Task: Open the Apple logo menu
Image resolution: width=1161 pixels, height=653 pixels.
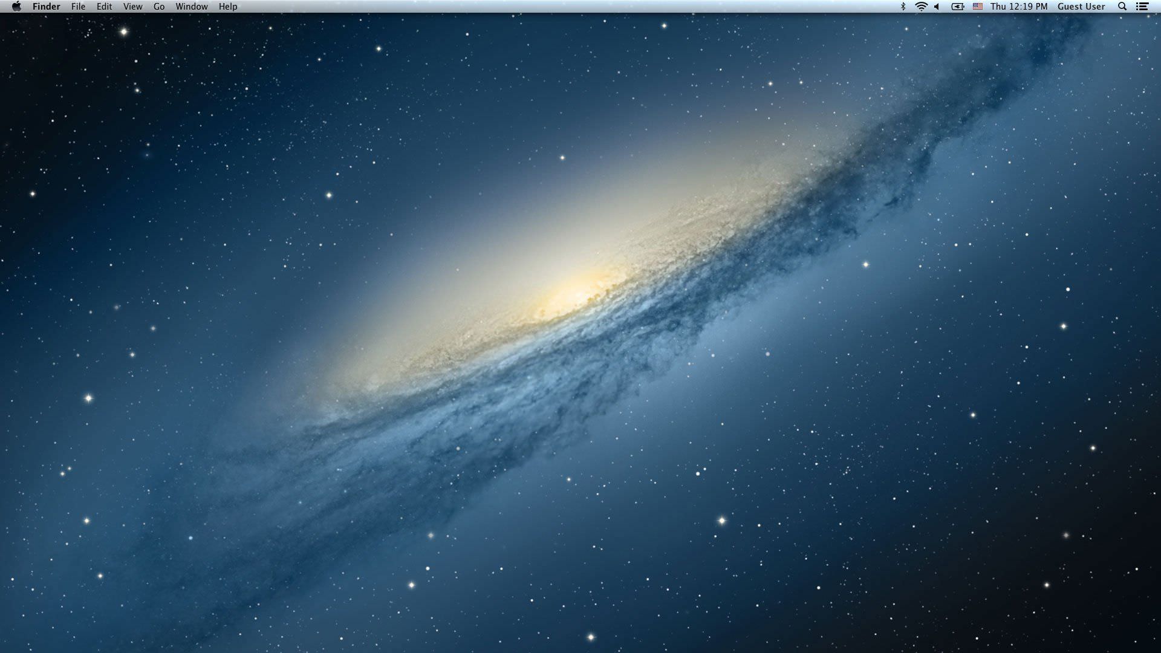Action: [x=16, y=7]
